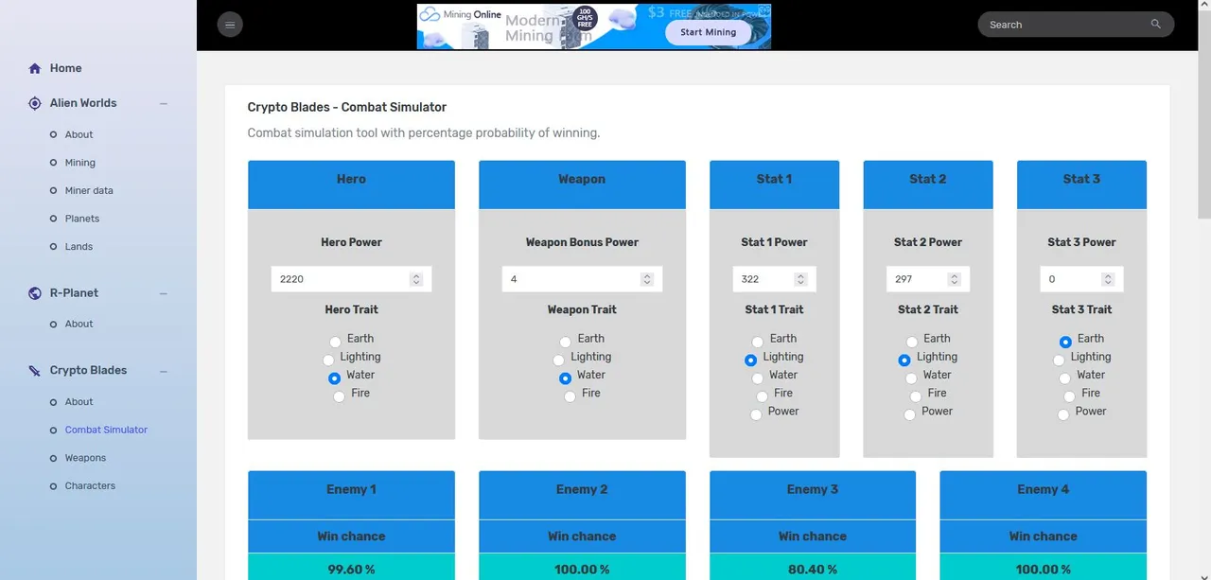Select Lighting as Stat 3 Trait
1211x580 pixels.
tap(1059, 360)
